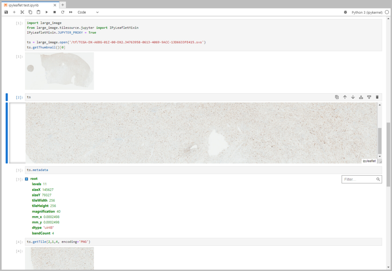The height and width of the screenshot is (271, 392).
Task: Select the sizeY 79327 metadata row
Action: click(x=41, y=195)
